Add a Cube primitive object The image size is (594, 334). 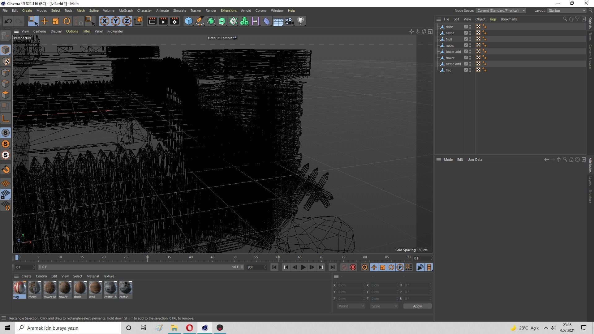pos(188,21)
